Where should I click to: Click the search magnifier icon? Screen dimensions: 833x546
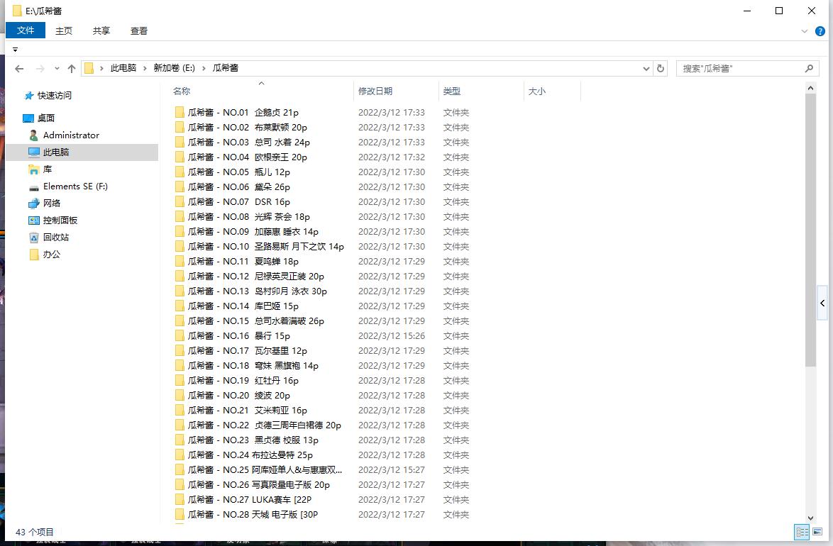pos(809,69)
